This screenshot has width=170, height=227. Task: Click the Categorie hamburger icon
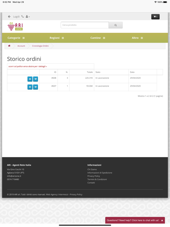click(x=24, y=38)
